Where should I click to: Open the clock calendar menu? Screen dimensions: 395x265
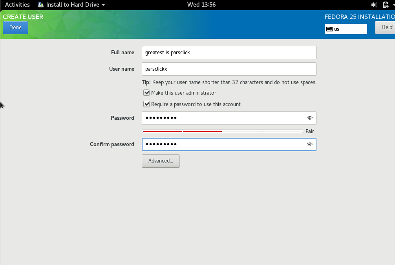point(201,5)
